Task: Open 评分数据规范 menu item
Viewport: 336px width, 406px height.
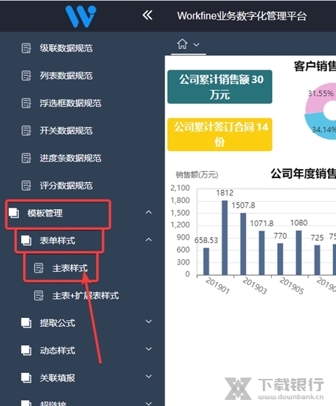Action: click(x=66, y=185)
